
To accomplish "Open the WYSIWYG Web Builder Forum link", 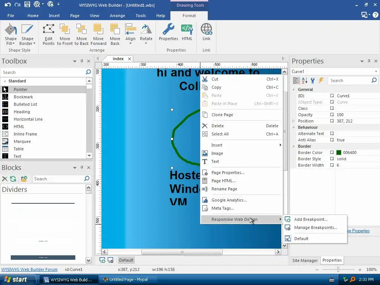I will point(29,269).
